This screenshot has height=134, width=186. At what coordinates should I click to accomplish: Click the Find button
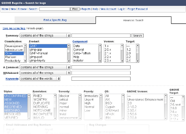pos(75,9)
